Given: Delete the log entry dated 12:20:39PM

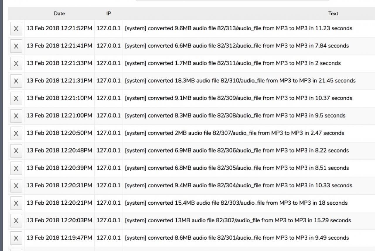Looking at the screenshot, I should pyautogui.click(x=16, y=168).
